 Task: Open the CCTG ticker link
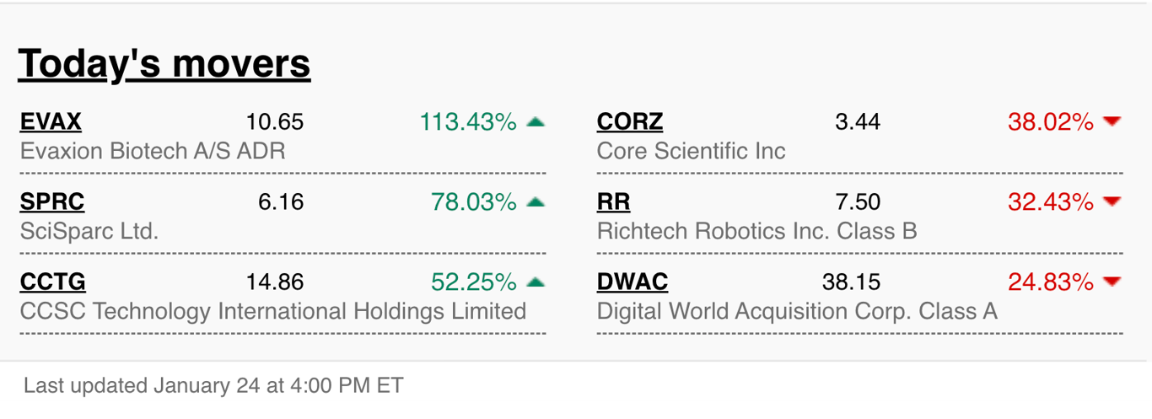click(x=52, y=282)
